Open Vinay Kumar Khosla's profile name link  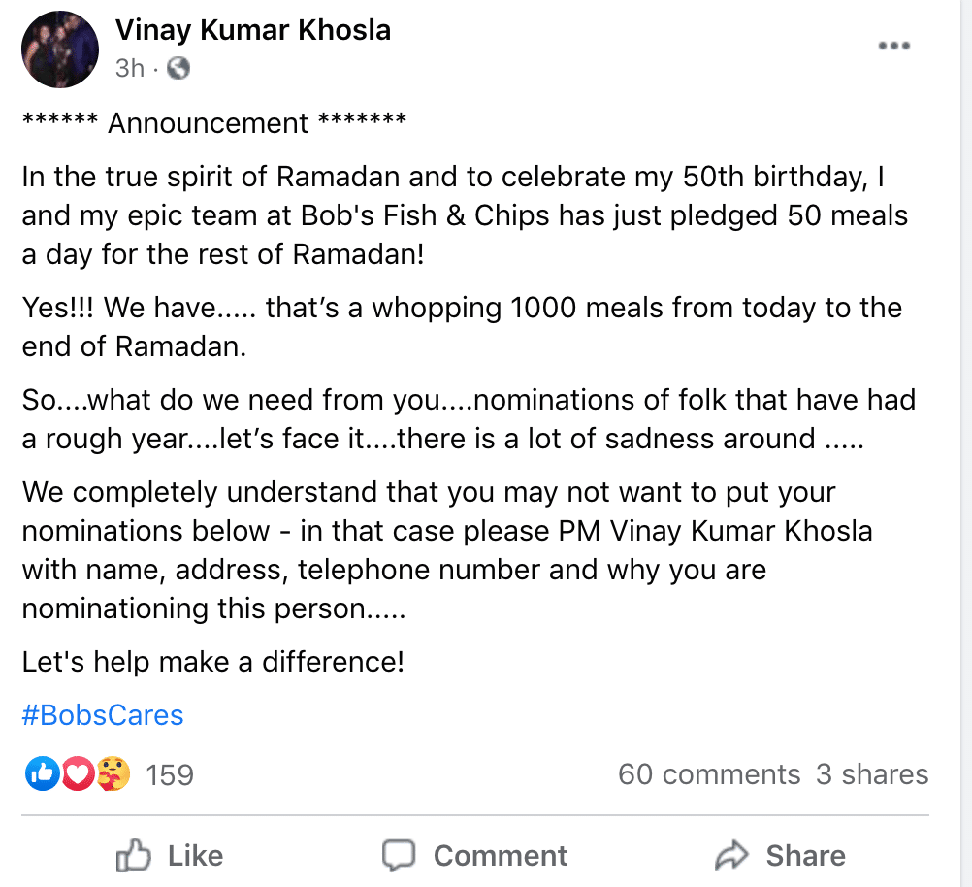(x=253, y=30)
